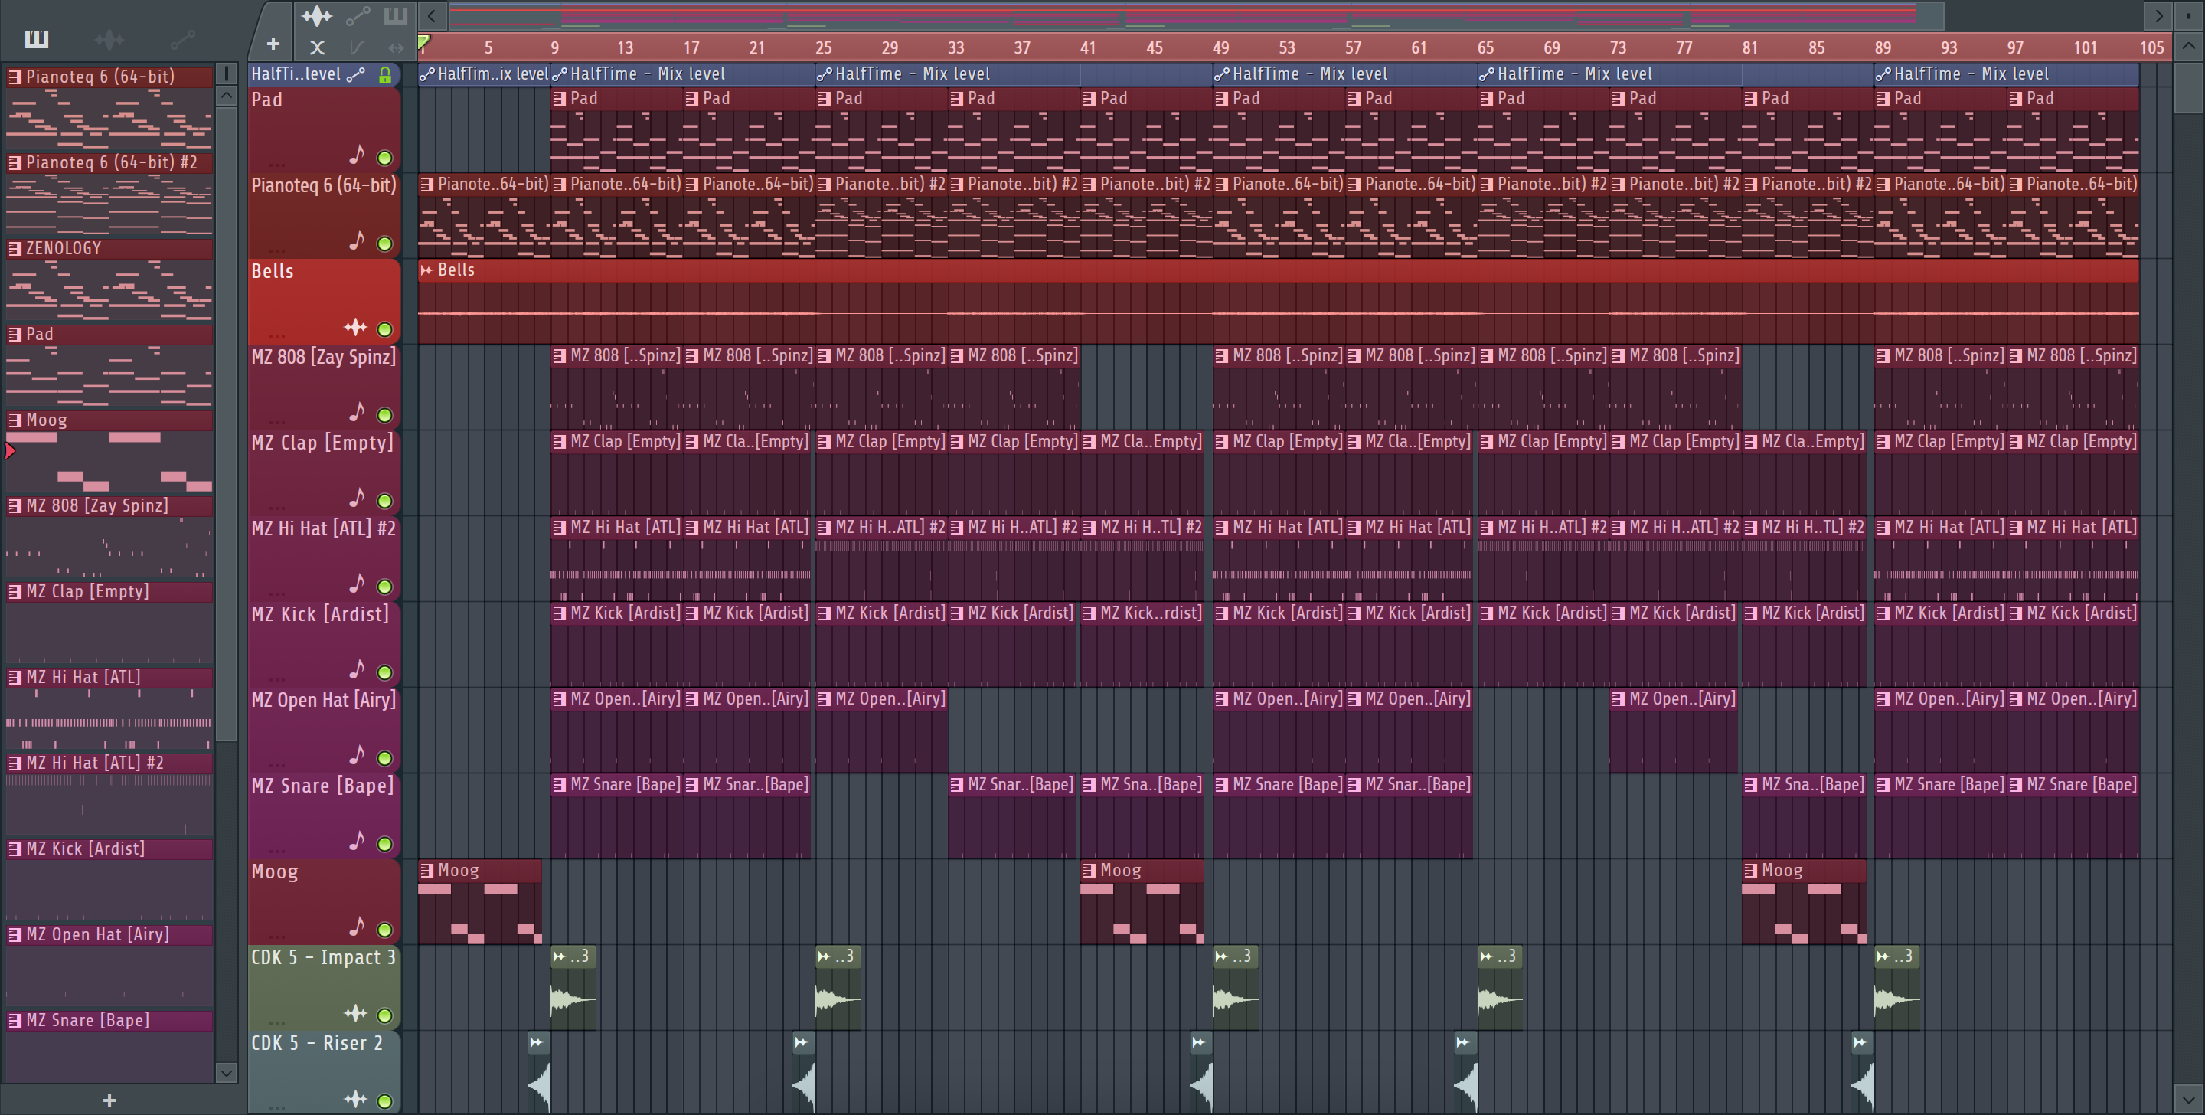Open the MZ Kick clip menu at bar 9
The image size is (2205, 1115).
[x=559, y=613]
